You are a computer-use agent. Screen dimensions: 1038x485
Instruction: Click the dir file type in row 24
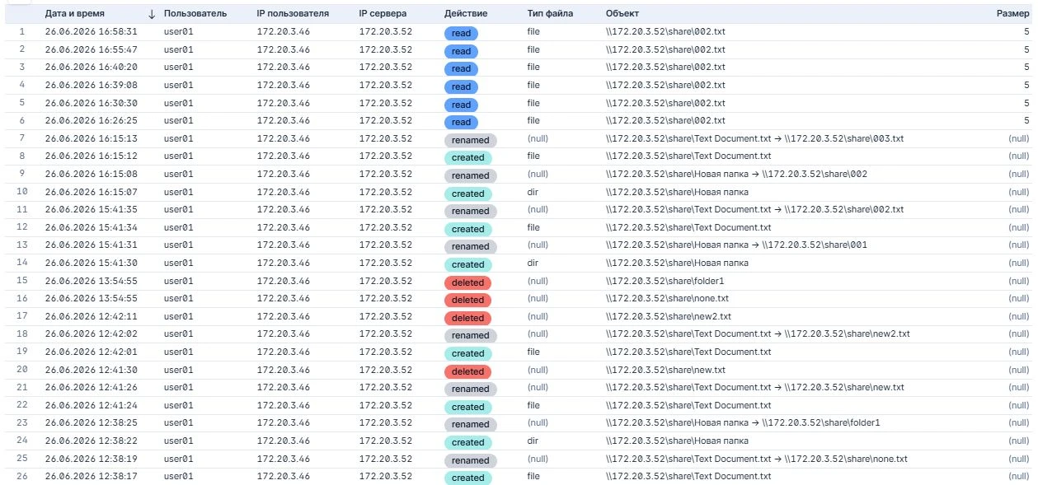point(533,441)
